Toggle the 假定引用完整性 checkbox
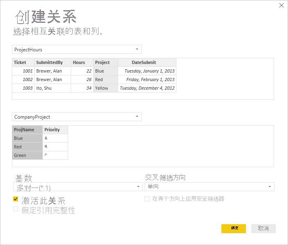This screenshot has height=245, width=288. pos(16,209)
